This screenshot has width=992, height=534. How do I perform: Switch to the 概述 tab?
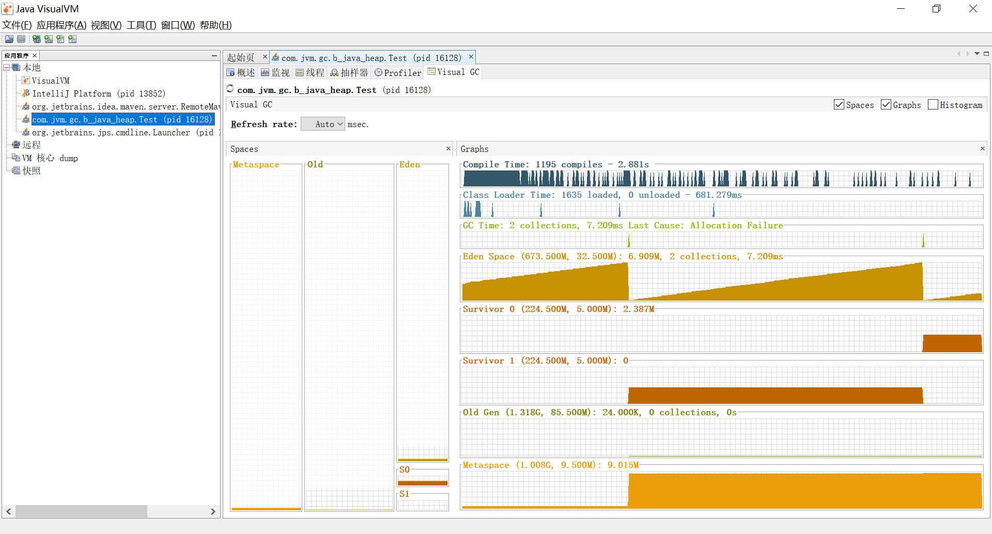click(241, 73)
